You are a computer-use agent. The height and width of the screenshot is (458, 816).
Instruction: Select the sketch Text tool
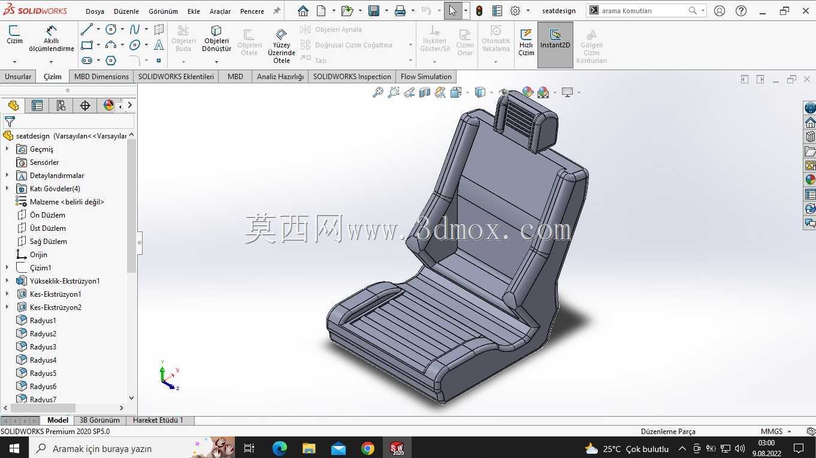click(x=159, y=45)
